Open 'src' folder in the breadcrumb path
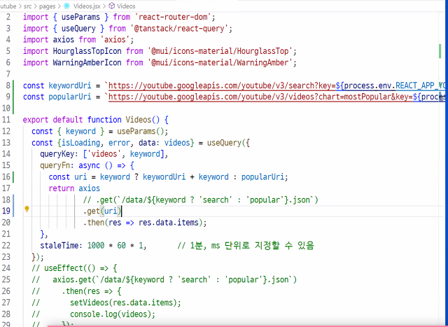 pyautogui.click(x=28, y=6)
